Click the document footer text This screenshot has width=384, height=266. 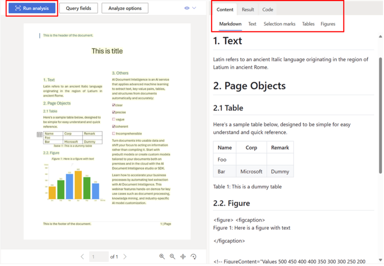pyautogui.click(x=67, y=224)
